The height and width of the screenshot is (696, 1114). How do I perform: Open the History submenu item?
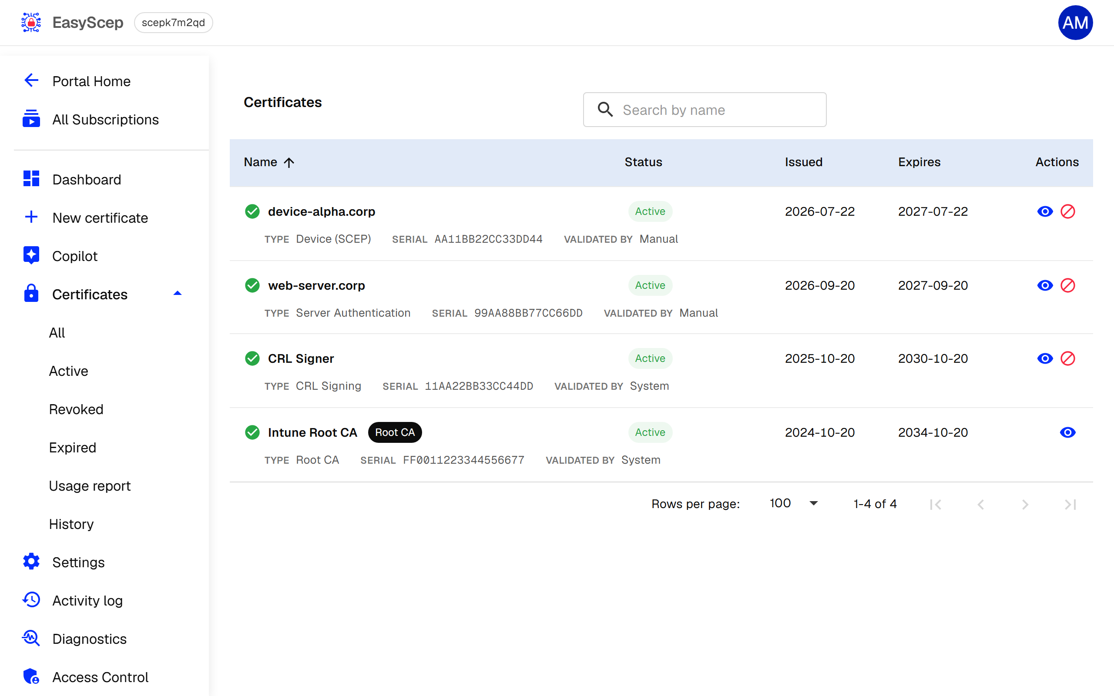71,524
